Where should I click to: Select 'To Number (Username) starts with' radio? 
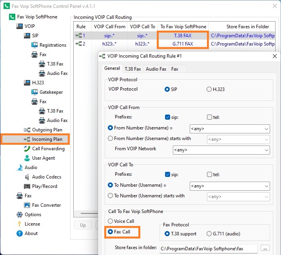pos(111,196)
